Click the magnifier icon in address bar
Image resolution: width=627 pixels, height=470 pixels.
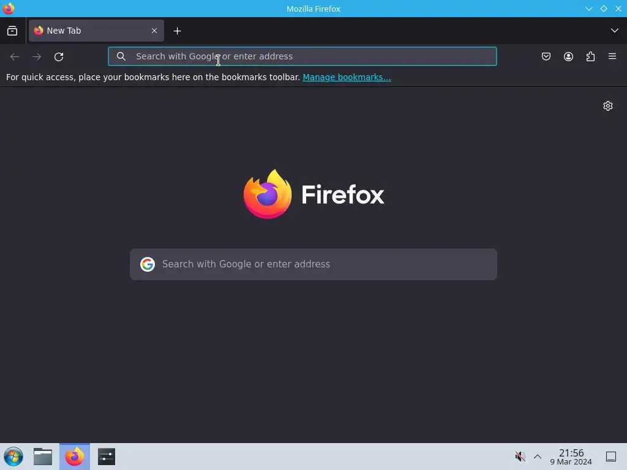tap(121, 56)
